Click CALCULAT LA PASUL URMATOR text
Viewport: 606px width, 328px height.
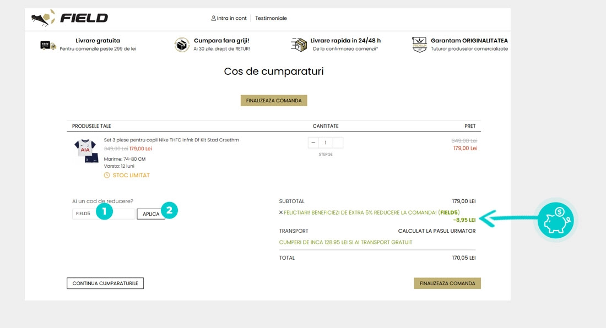437,231
